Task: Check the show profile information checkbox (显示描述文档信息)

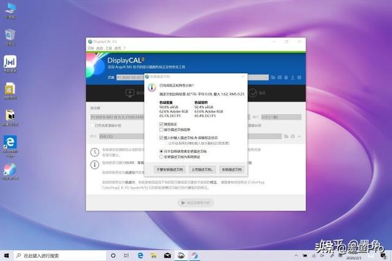Action: coord(161,130)
